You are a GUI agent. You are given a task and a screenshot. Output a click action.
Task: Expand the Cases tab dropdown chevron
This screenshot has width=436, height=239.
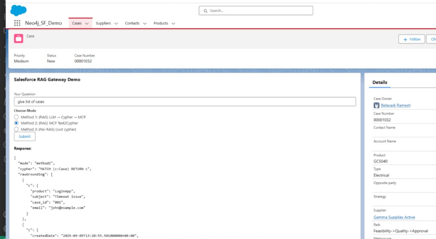(87, 24)
